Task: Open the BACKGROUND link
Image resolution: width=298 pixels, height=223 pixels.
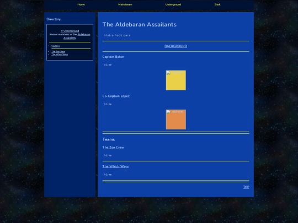Action: point(175,46)
